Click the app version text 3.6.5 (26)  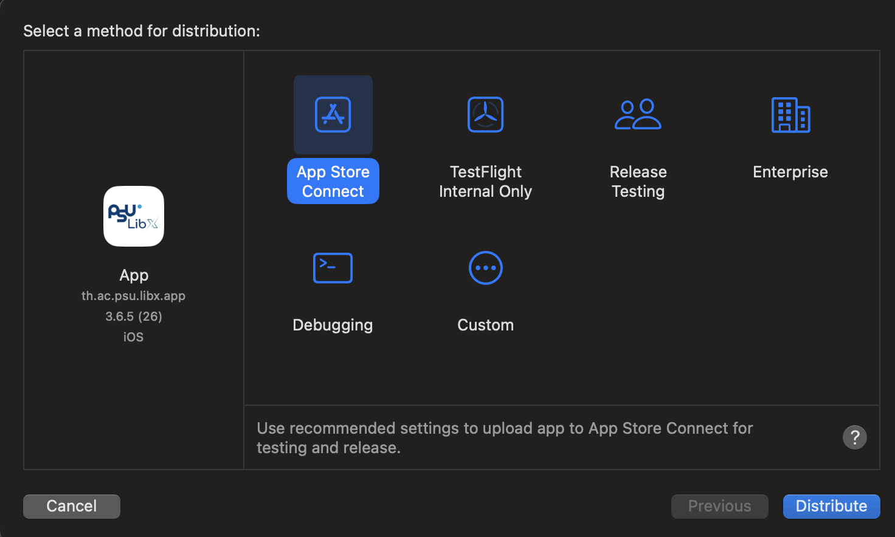(133, 316)
